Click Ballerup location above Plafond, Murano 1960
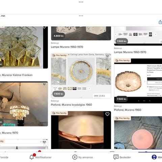Screen dimensions: 162x162 (x=118, y=106)
